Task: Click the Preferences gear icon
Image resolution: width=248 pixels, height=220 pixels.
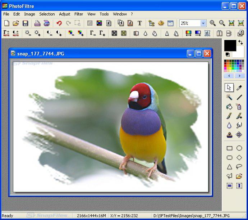Action: click(x=161, y=23)
